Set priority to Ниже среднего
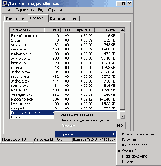This screenshot has height=166, width=161. pyautogui.click(x=134, y=156)
